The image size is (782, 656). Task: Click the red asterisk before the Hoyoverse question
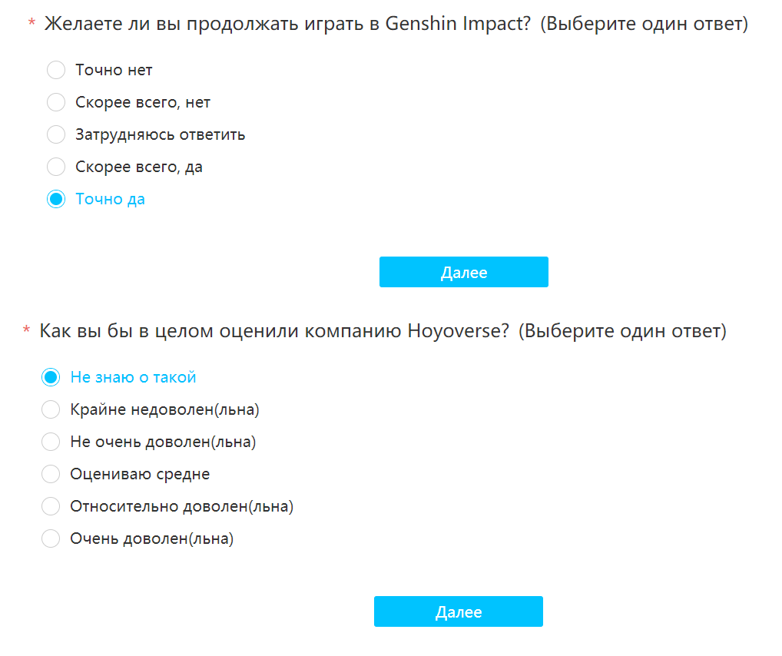tap(27, 330)
